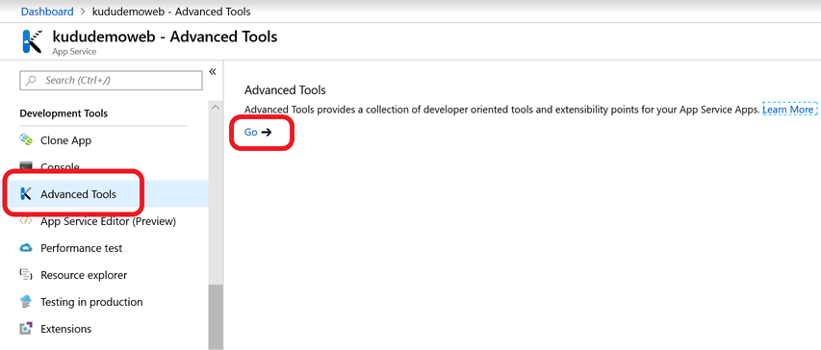Click the sidebar scrollbar thumb
This screenshot has width=821, height=350.
click(216, 317)
